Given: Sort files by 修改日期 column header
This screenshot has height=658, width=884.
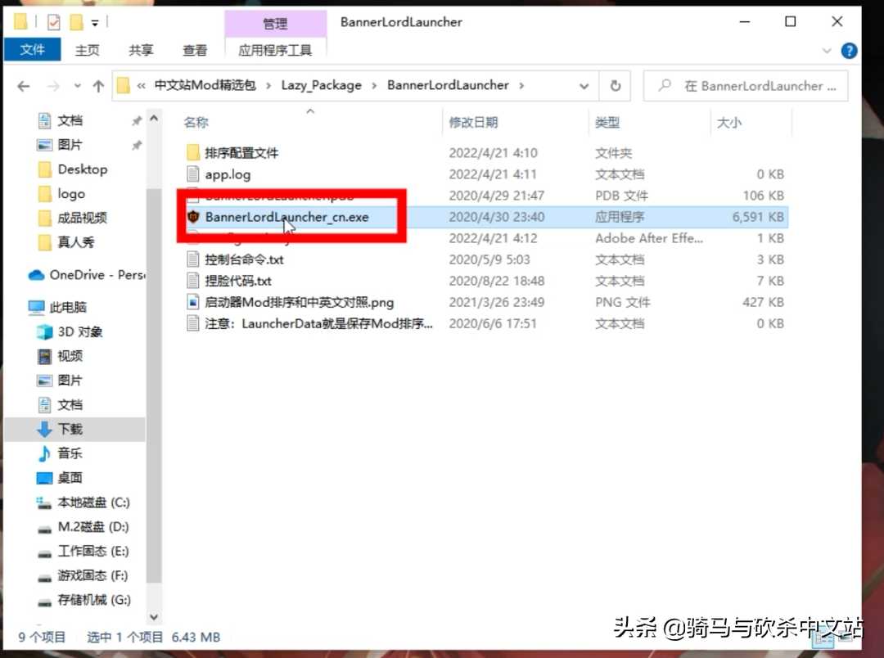Looking at the screenshot, I should pos(473,122).
